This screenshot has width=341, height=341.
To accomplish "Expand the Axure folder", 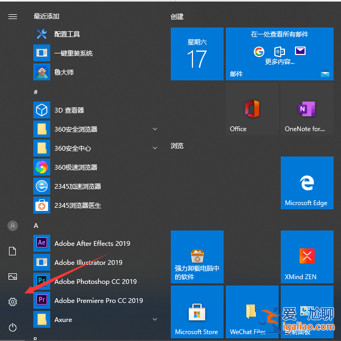I will [155, 319].
